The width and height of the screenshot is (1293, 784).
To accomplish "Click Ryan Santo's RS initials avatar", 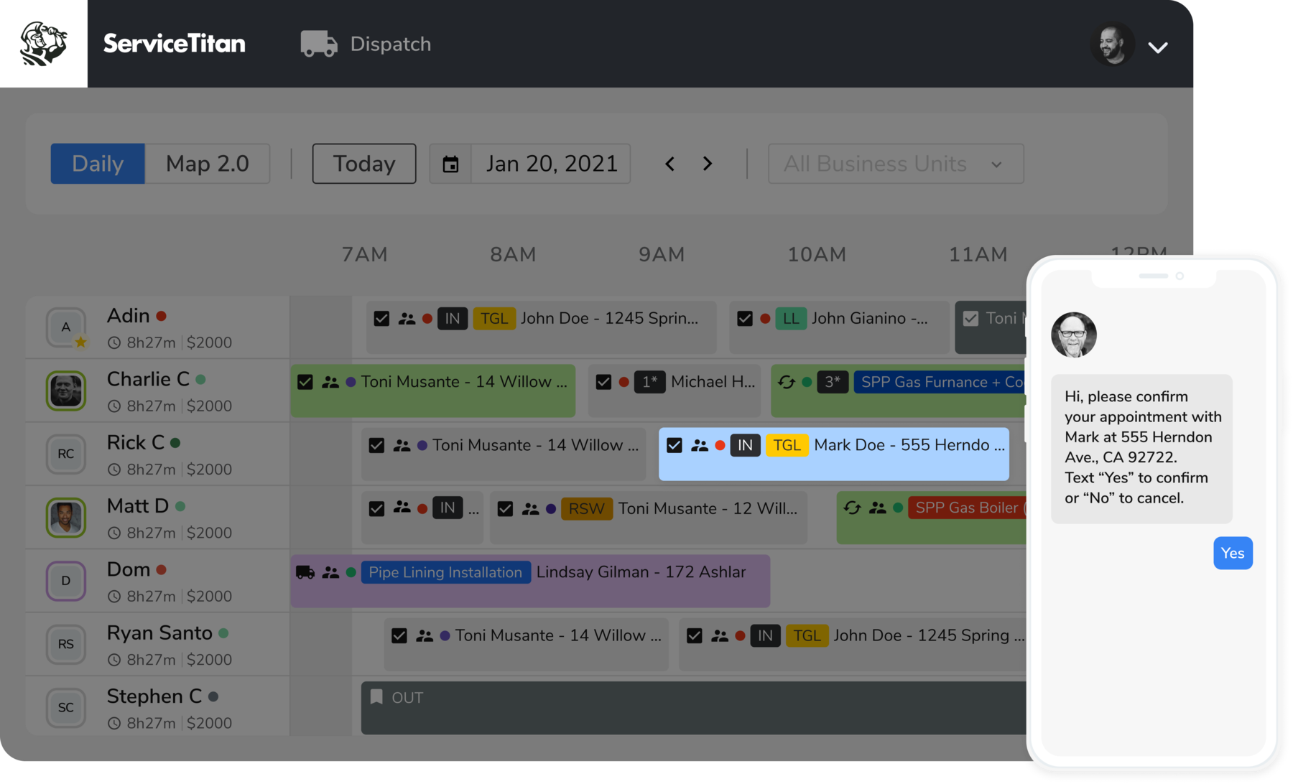I will point(66,644).
